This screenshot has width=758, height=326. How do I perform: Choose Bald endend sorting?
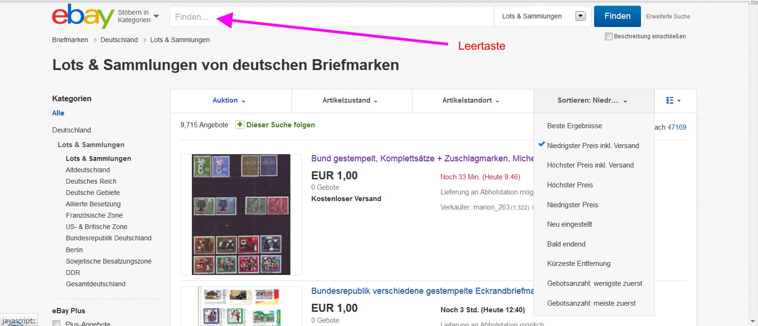[x=566, y=244]
